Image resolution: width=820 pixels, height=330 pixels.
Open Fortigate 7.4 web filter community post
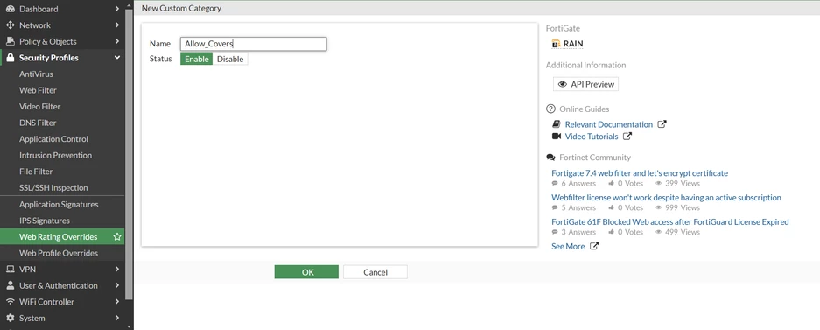pos(640,173)
